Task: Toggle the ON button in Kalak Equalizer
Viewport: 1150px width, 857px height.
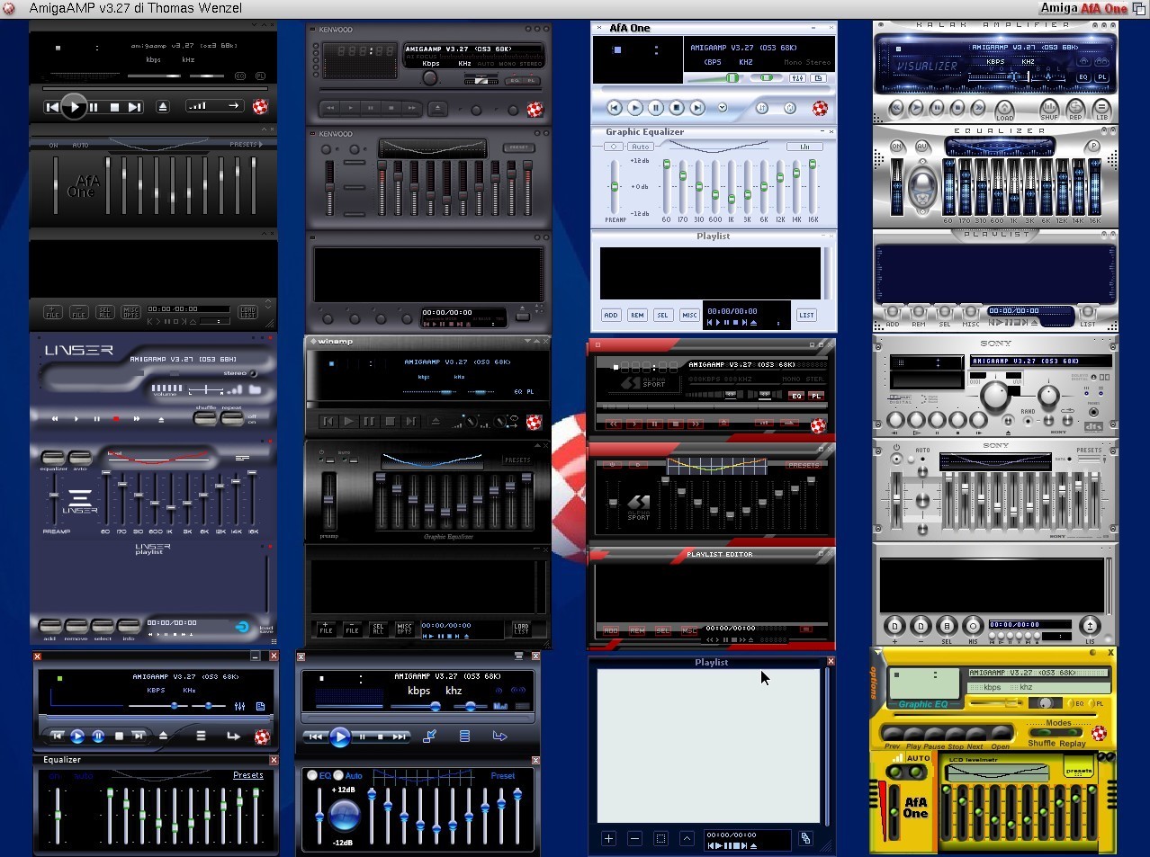Action: [897, 147]
